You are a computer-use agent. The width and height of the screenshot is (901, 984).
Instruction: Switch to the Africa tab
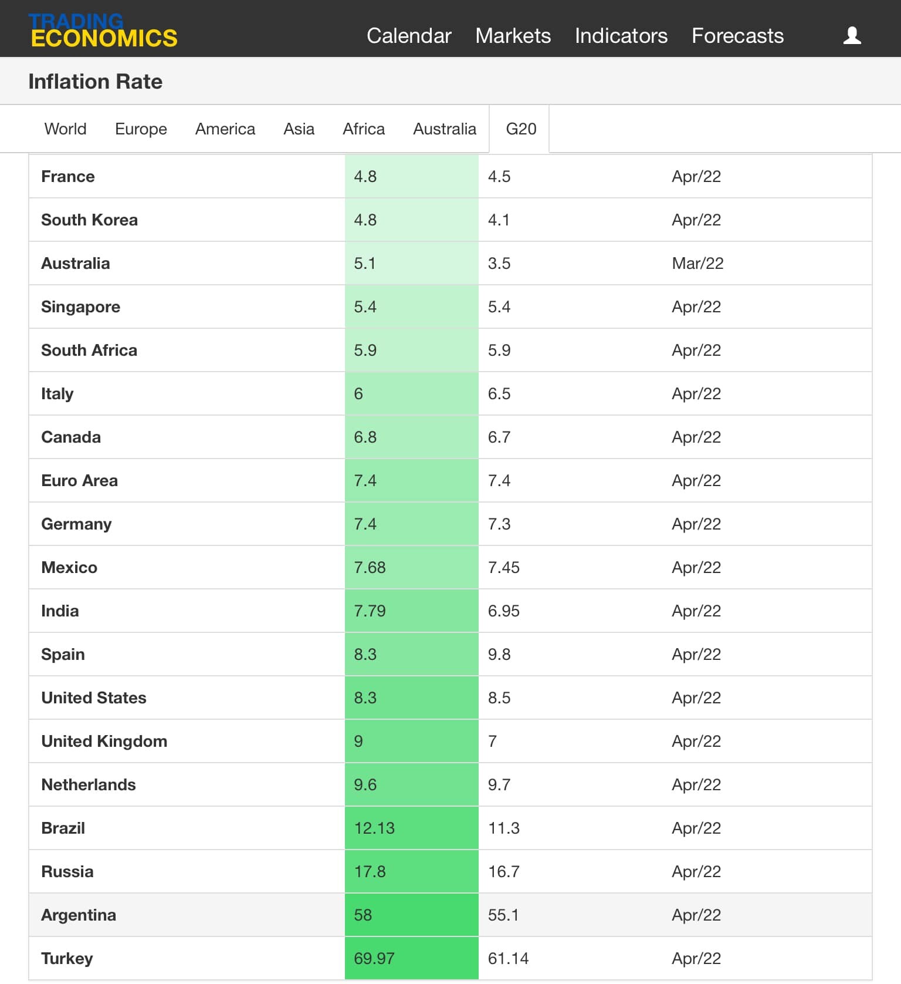(x=364, y=129)
